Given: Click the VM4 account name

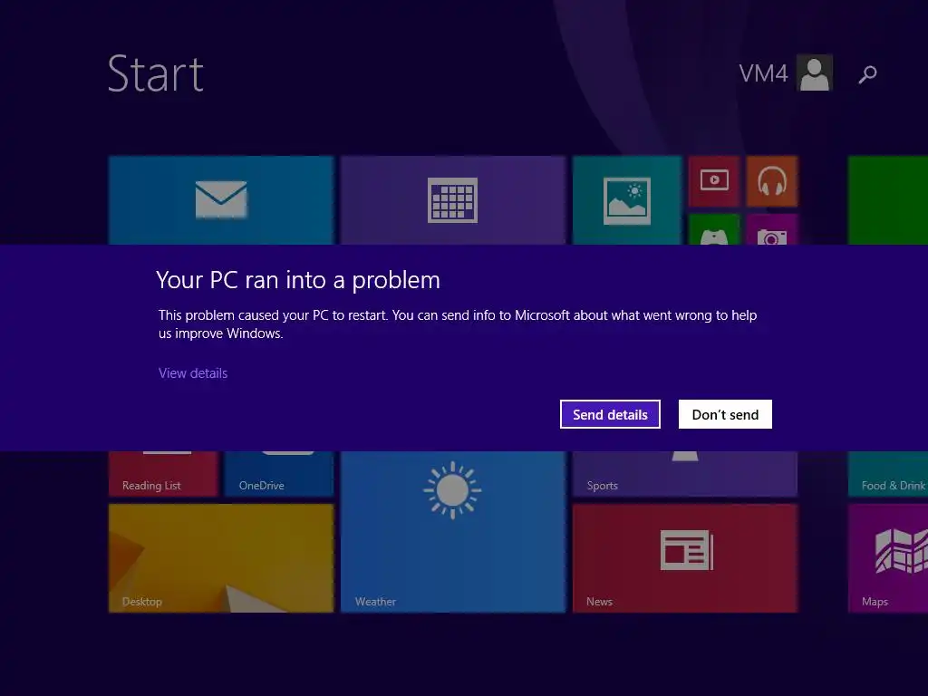Looking at the screenshot, I should 763,74.
